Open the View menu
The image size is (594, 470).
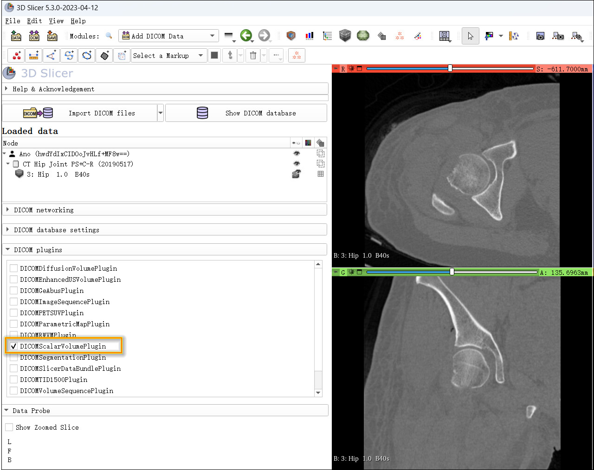click(x=56, y=21)
